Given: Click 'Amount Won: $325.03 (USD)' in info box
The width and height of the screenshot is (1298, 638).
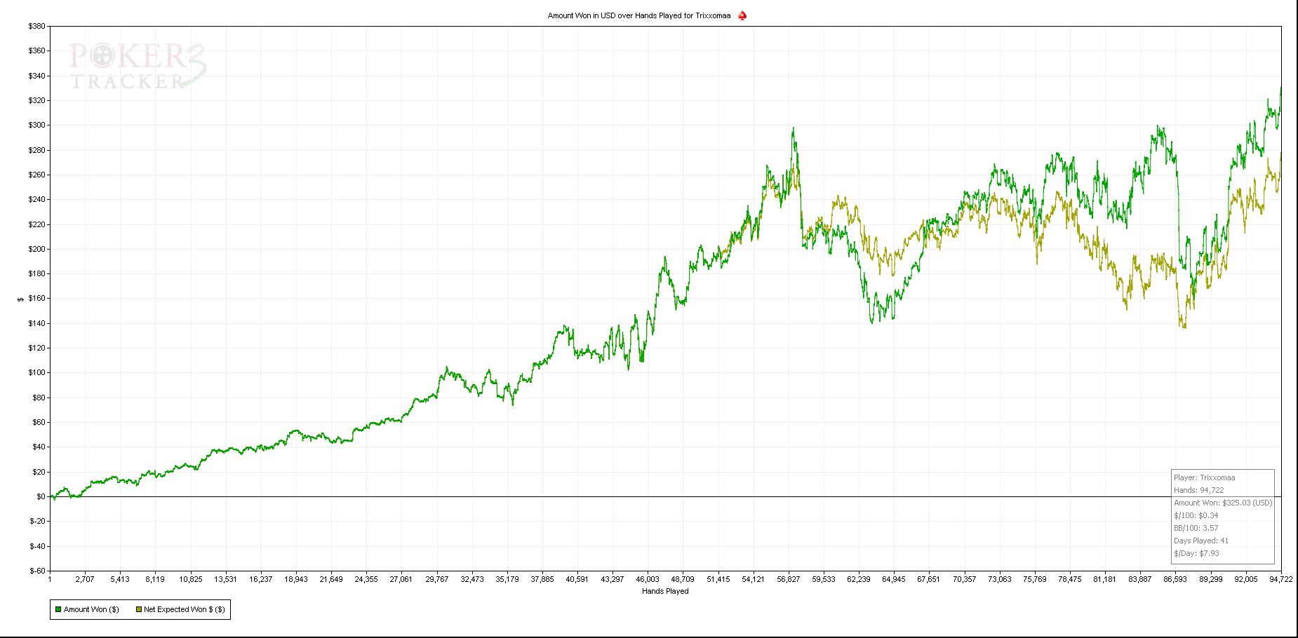Looking at the screenshot, I should pos(1223,503).
